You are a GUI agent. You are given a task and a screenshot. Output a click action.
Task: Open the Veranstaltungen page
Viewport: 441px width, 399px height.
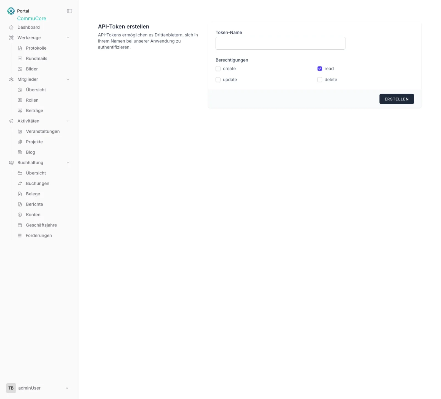[x=44, y=131]
